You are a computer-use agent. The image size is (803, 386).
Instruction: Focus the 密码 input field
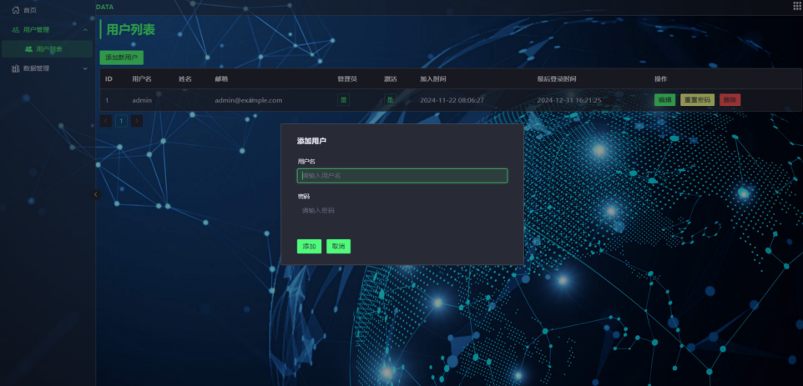pyautogui.click(x=402, y=211)
